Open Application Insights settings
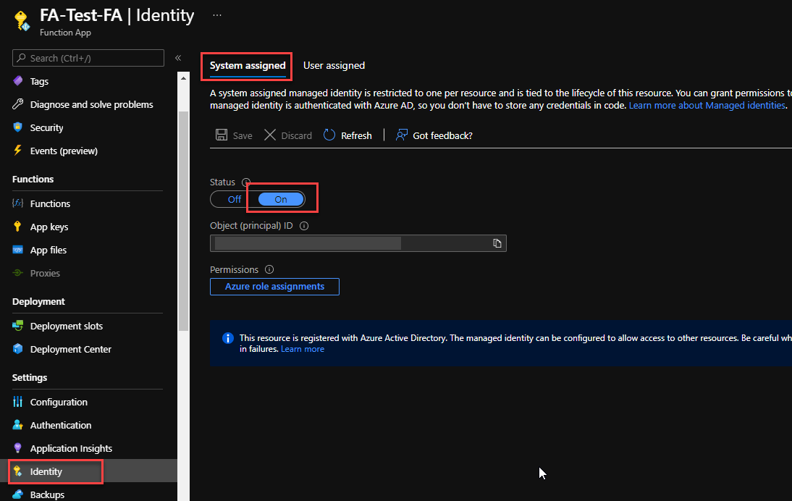792x501 pixels. [x=71, y=448]
